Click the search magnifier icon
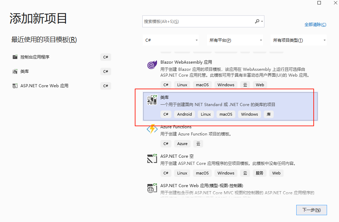The height and width of the screenshot is (222, 339). coord(257,21)
